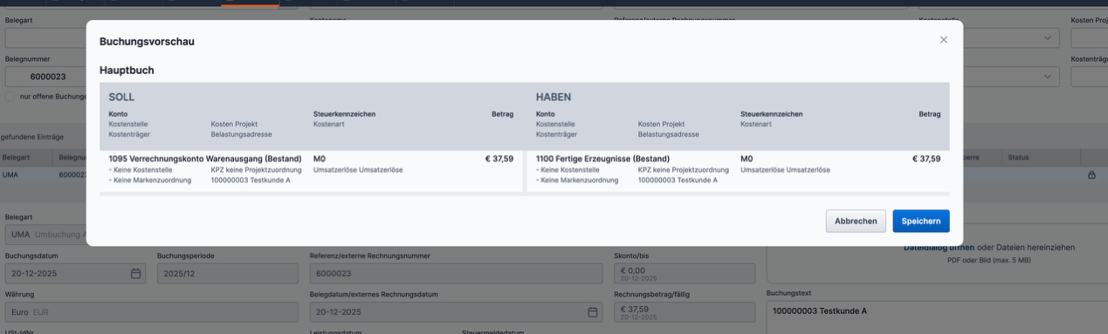Click the Belegart column header in results table

[16, 158]
